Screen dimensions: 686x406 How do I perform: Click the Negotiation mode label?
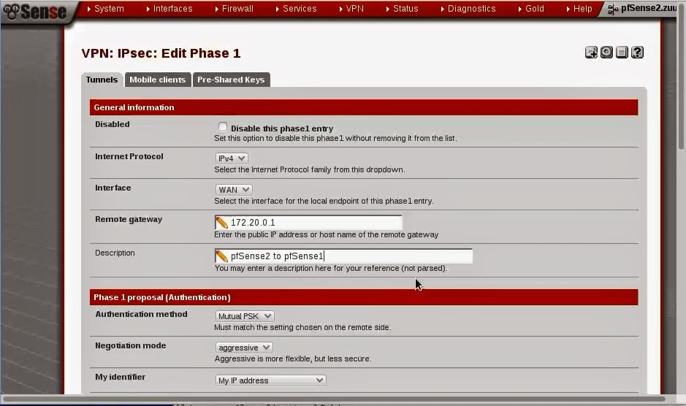coord(130,345)
